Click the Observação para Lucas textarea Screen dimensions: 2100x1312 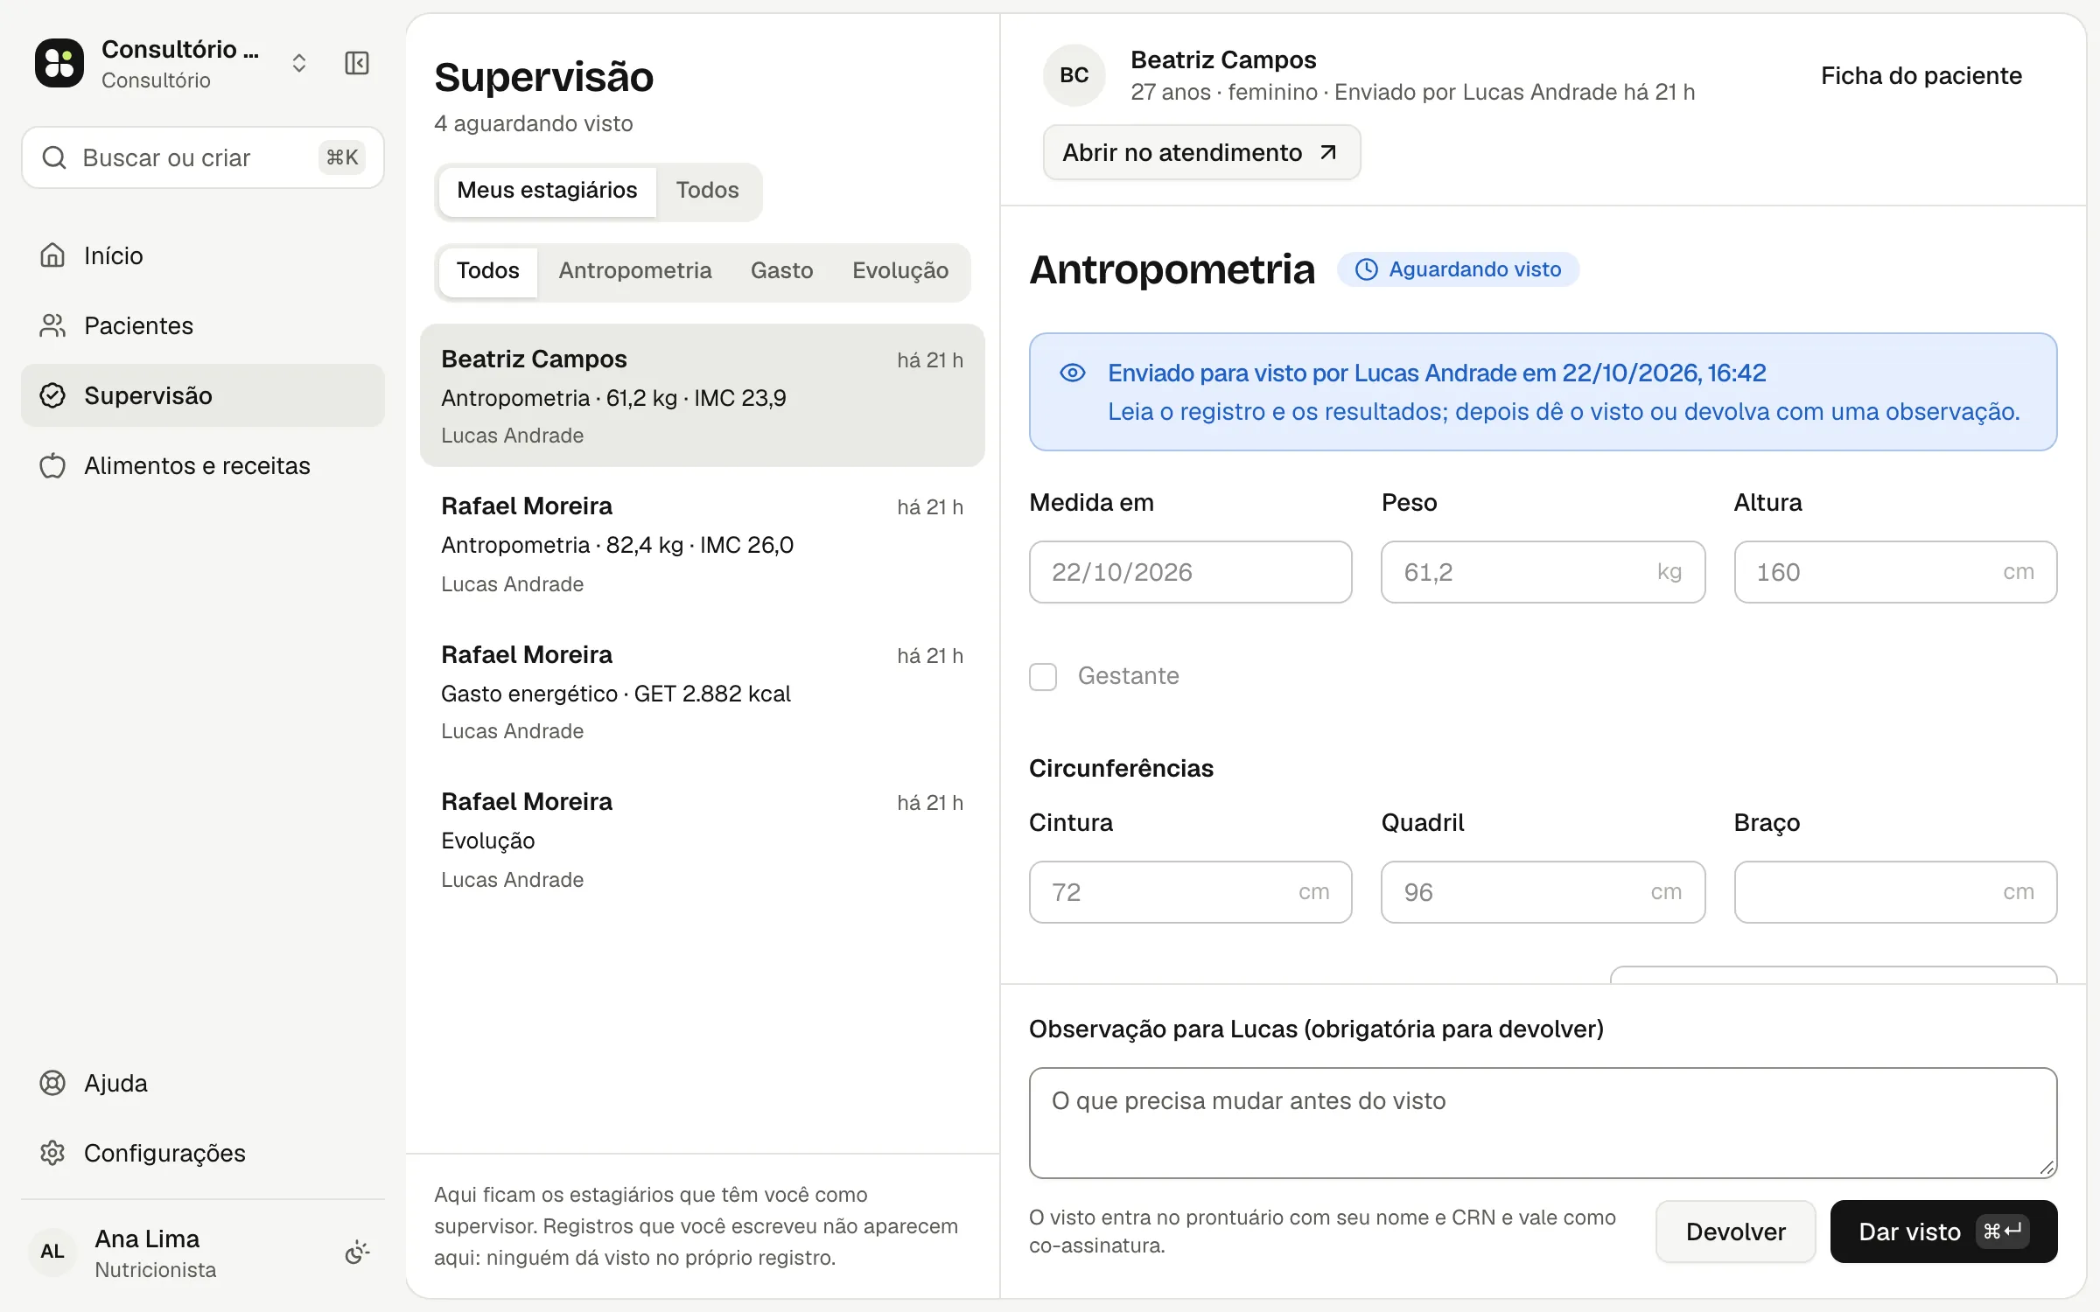coord(1543,1123)
